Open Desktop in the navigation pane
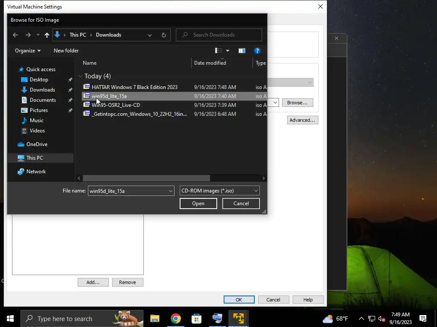This screenshot has height=327, width=437. (x=39, y=80)
